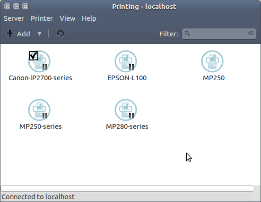This screenshot has height=202, width=261.
Task: Select the EPSON-L100 printer icon
Action: [126, 61]
